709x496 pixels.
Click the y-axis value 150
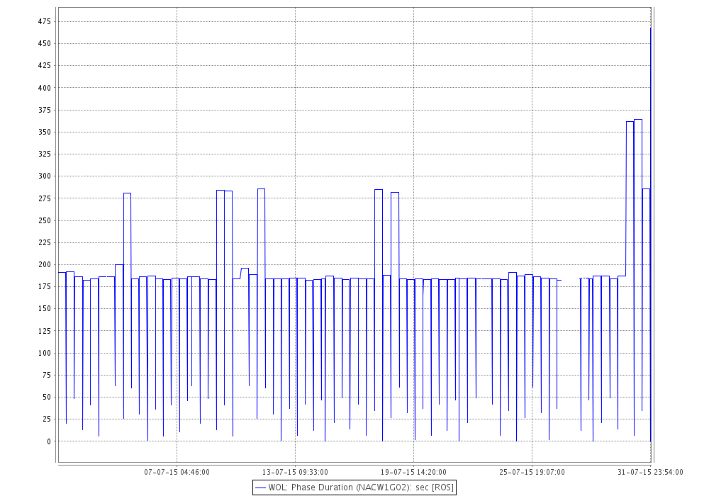coord(44,308)
